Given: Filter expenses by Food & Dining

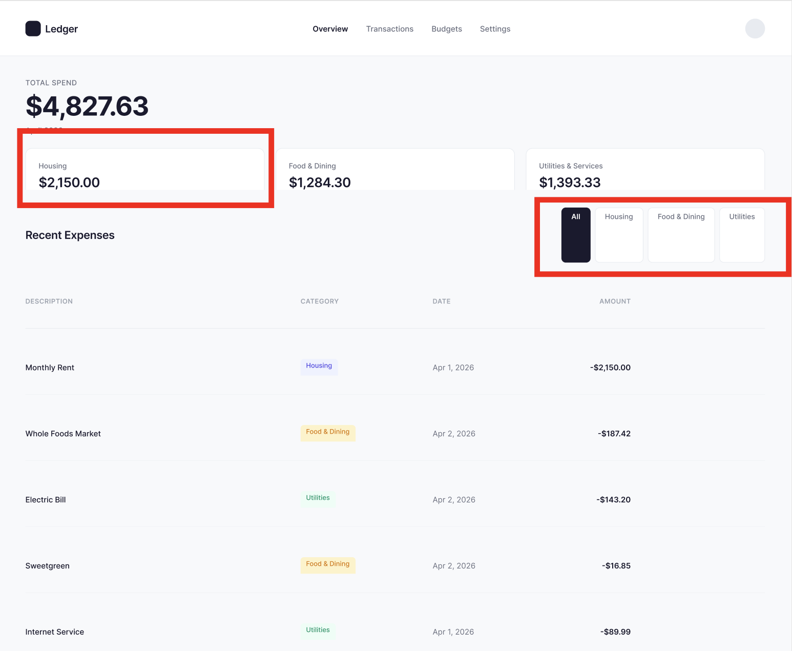Looking at the screenshot, I should coord(681,235).
